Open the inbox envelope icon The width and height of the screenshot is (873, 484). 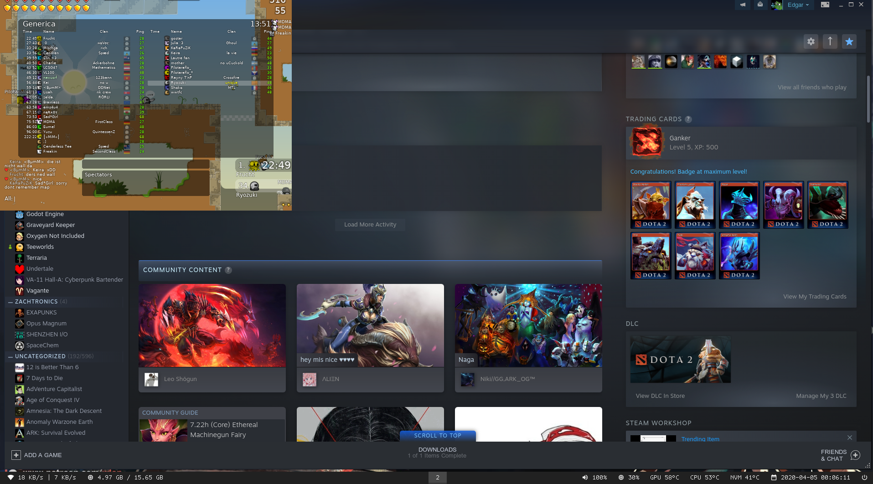(x=760, y=5)
